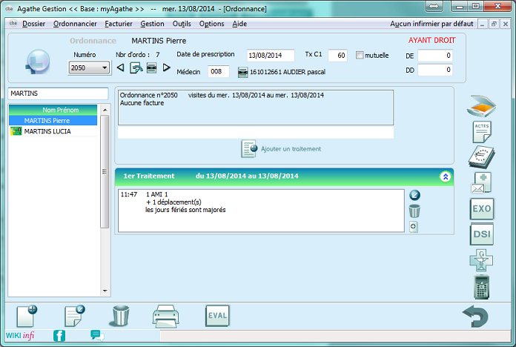Click 'Aucune facture' text
Viewport: 516px width, 347px height.
point(142,103)
